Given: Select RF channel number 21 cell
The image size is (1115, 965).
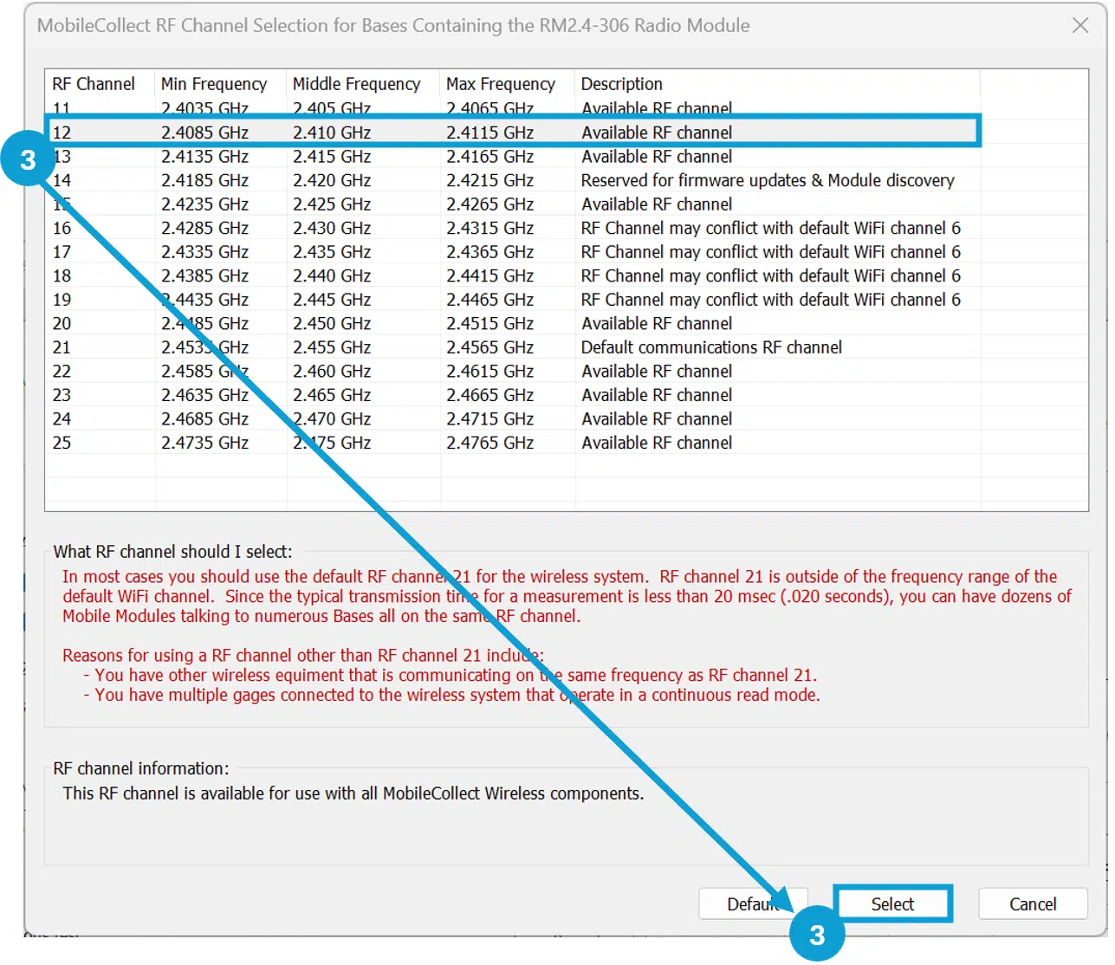Looking at the screenshot, I should [62, 347].
